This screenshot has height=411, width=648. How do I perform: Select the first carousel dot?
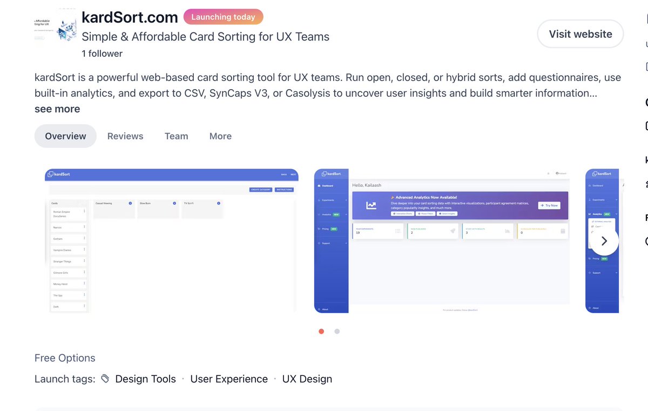(321, 331)
